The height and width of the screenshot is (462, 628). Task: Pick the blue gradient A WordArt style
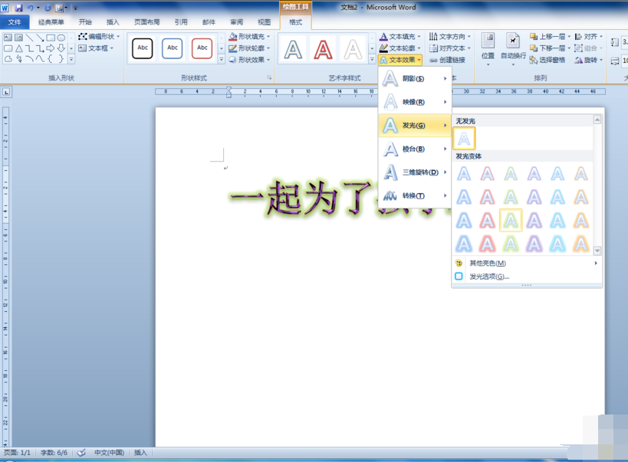click(293, 50)
